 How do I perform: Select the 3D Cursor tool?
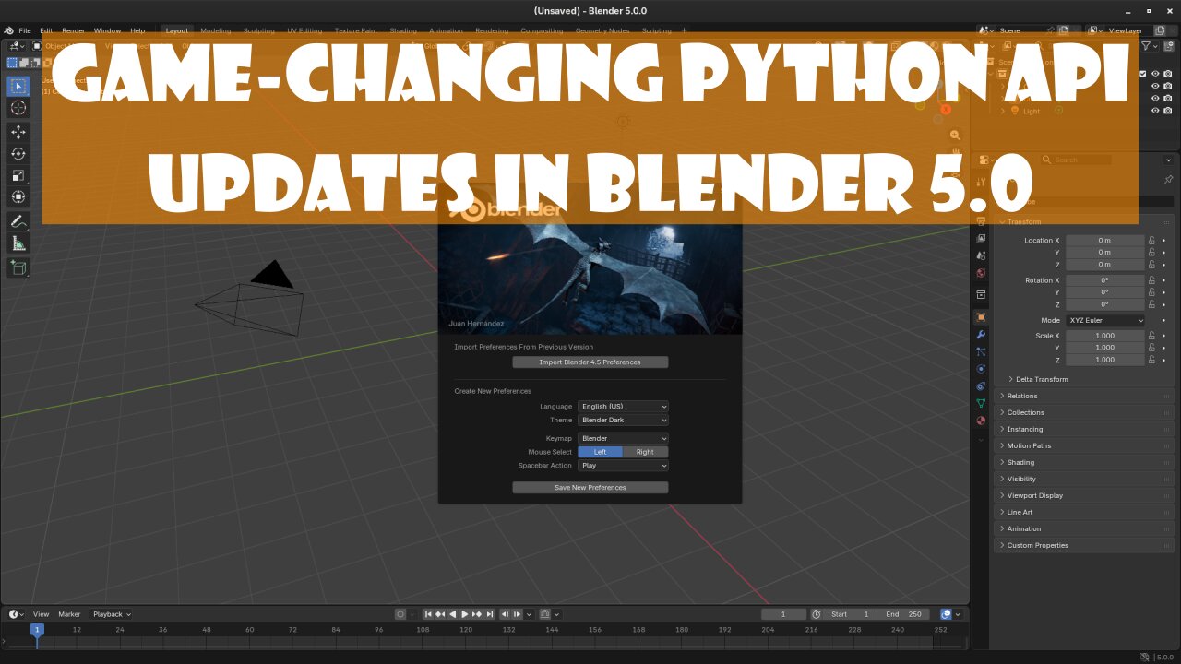[x=18, y=109]
